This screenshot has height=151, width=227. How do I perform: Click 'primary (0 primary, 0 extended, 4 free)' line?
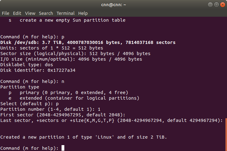pyautogui.click(x=68, y=93)
